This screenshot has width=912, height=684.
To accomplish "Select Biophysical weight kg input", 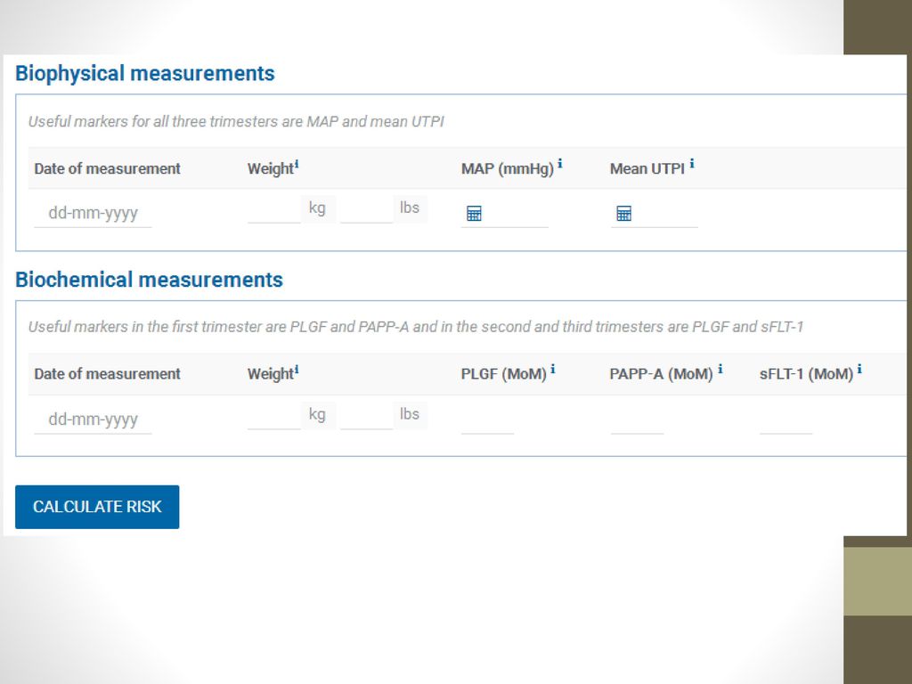I will 274,209.
